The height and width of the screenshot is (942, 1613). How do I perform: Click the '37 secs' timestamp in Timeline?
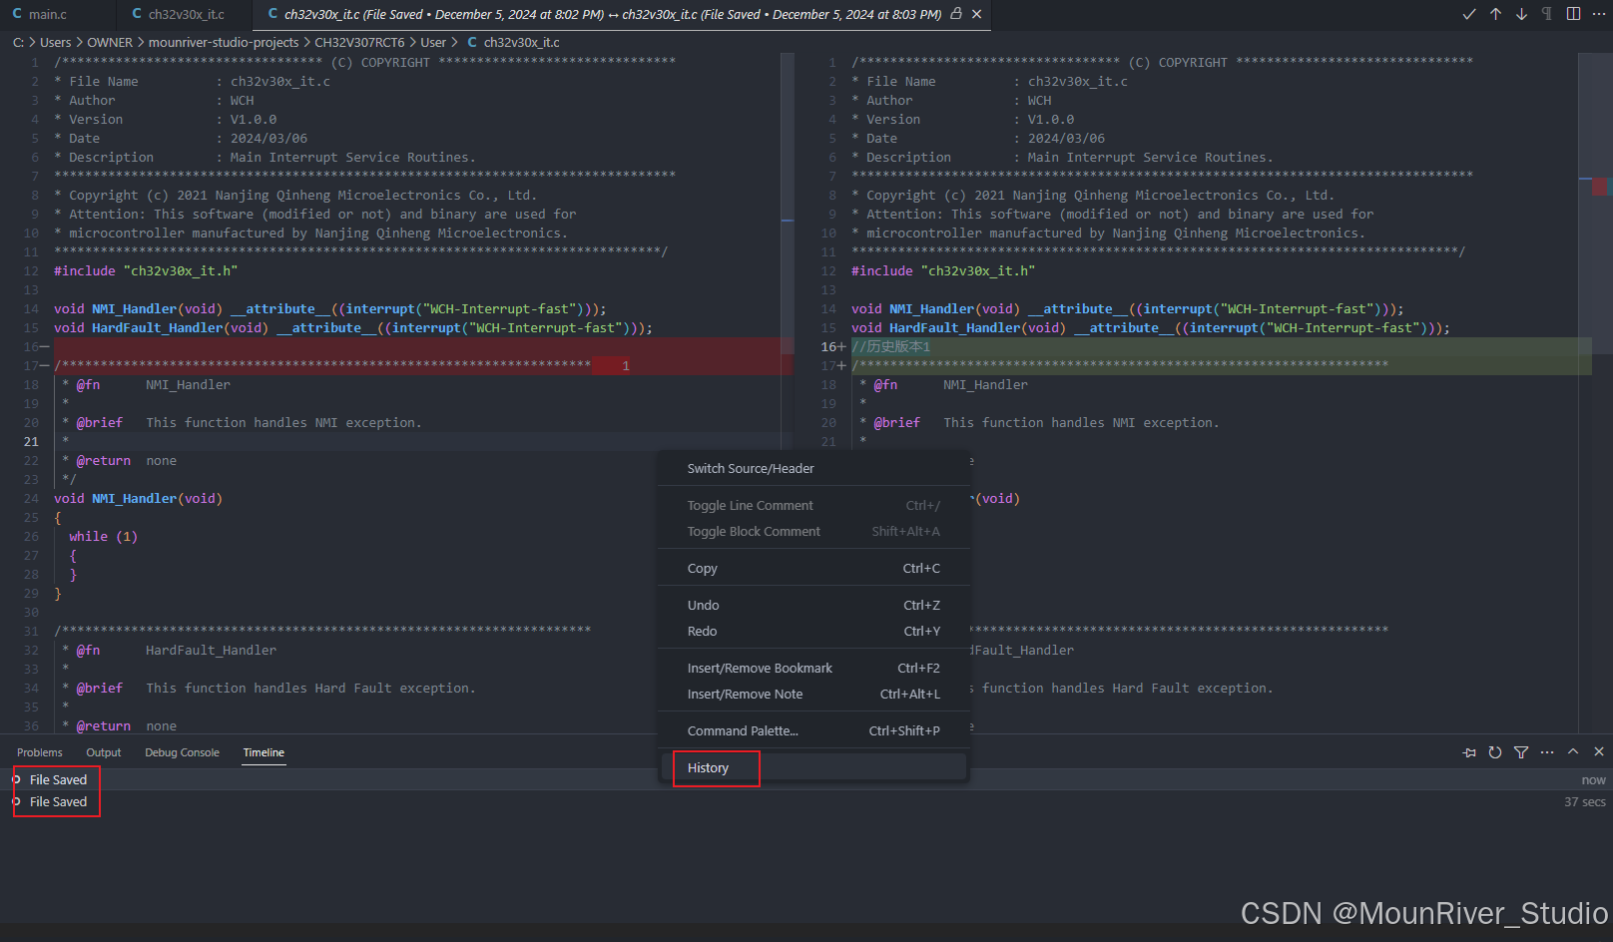(1585, 802)
